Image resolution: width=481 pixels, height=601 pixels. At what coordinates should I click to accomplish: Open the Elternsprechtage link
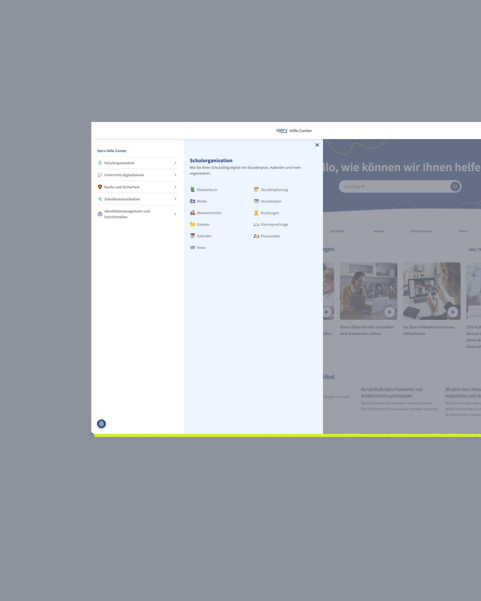click(274, 224)
